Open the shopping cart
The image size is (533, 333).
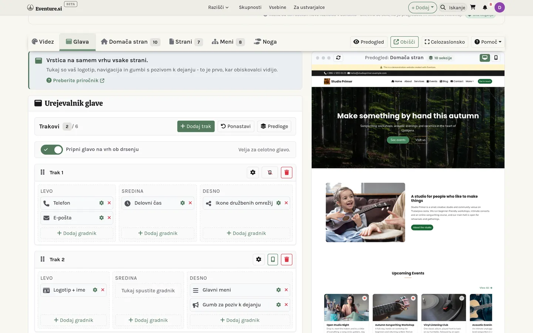click(473, 7)
